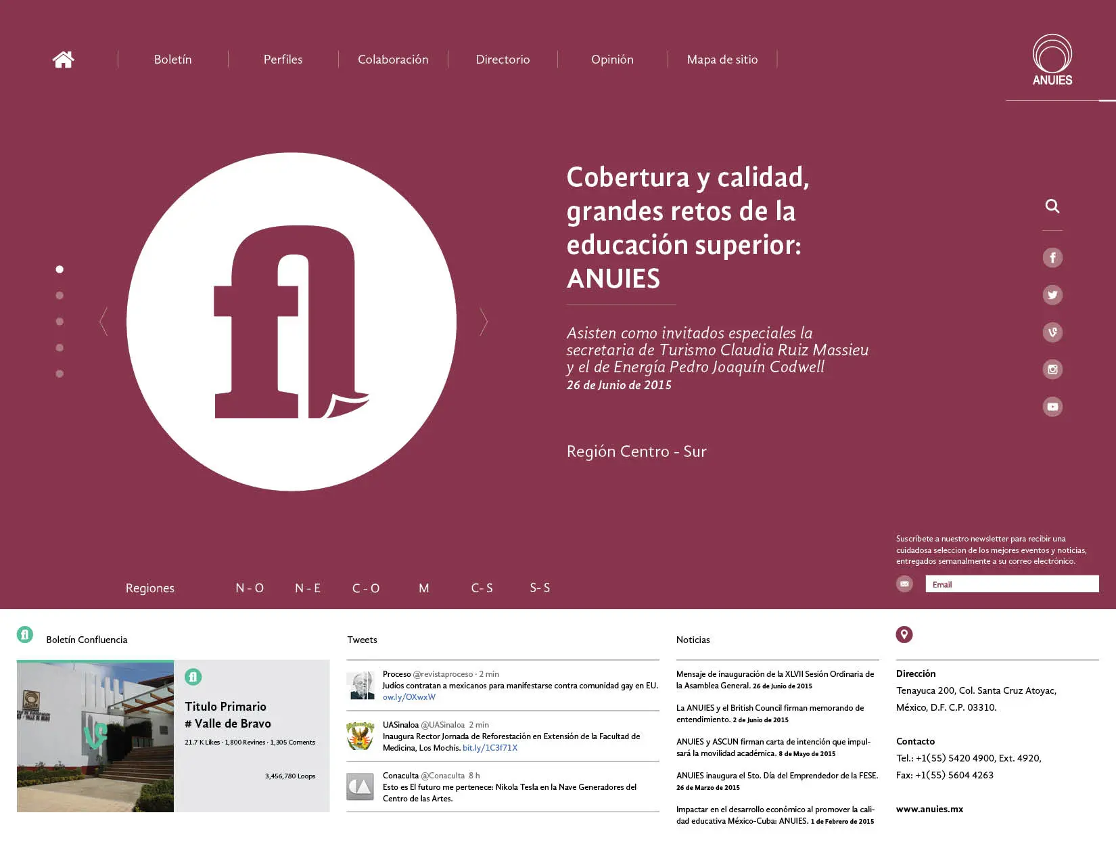Open the Directorio menu item
Viewport: 1116px width, 863px height.
[x=503, y=60]
